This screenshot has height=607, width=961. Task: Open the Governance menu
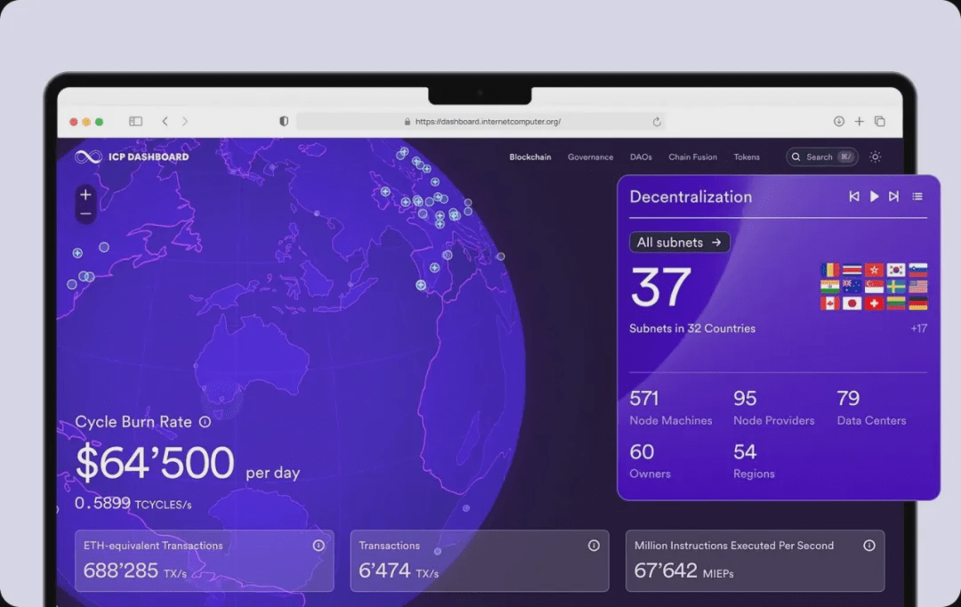pyautogui.click(x=590, y=158)
